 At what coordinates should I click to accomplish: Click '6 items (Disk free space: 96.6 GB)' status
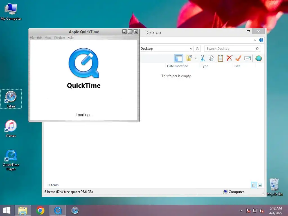tap(69, 192)
